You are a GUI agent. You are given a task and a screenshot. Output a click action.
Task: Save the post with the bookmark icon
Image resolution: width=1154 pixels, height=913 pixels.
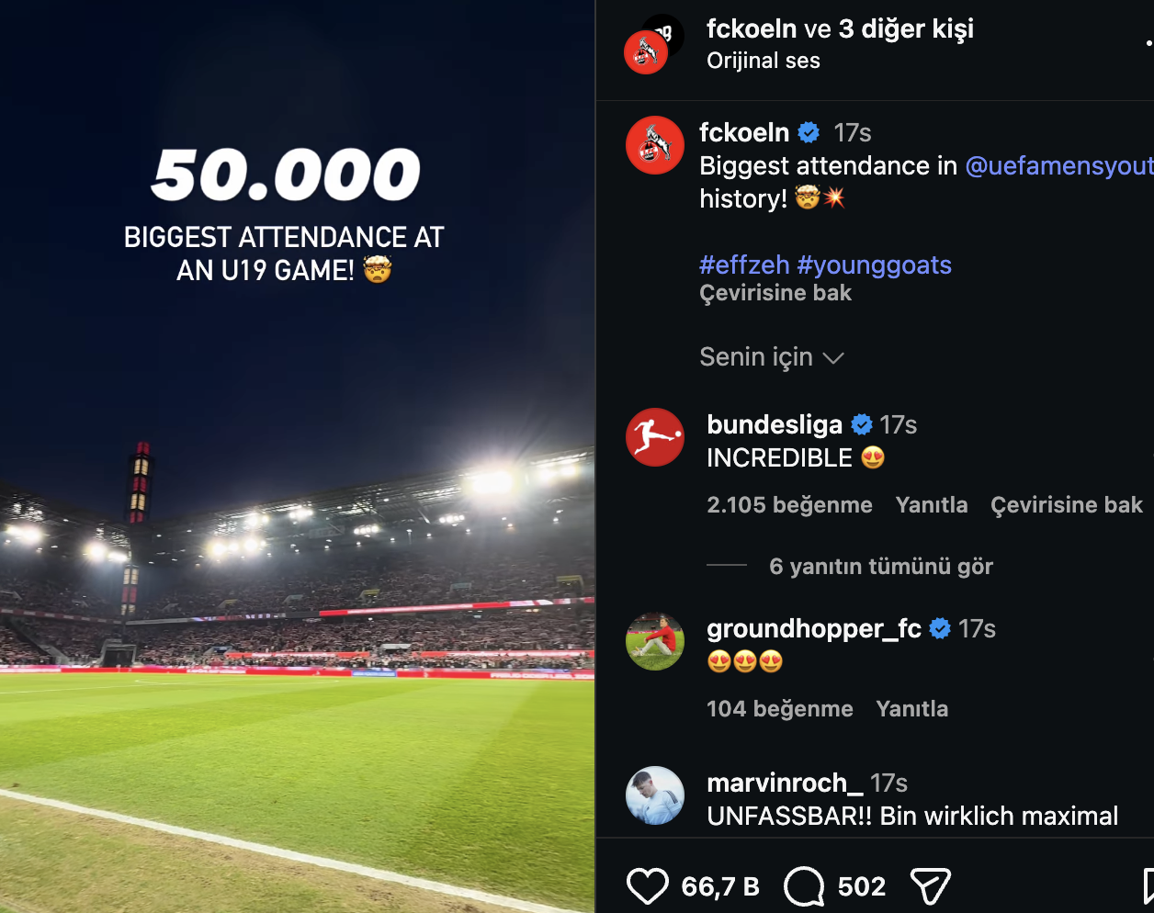(x=1148, y=886)
